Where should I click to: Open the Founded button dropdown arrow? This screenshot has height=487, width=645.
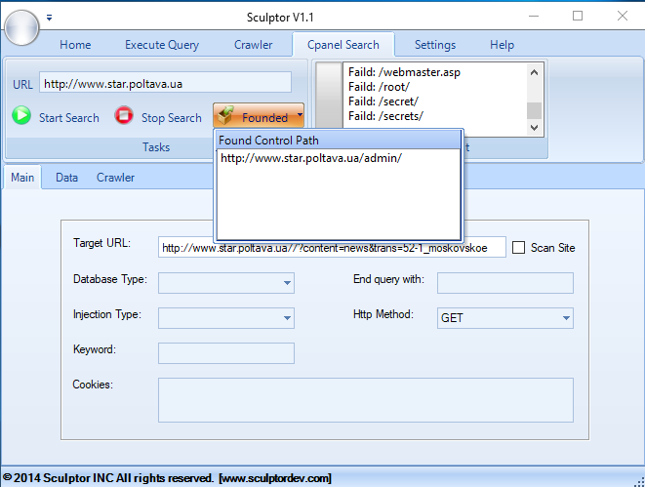(300, 116)
